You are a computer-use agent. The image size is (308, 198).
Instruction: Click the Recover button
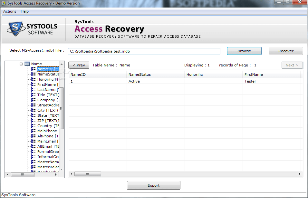point(285,51)
